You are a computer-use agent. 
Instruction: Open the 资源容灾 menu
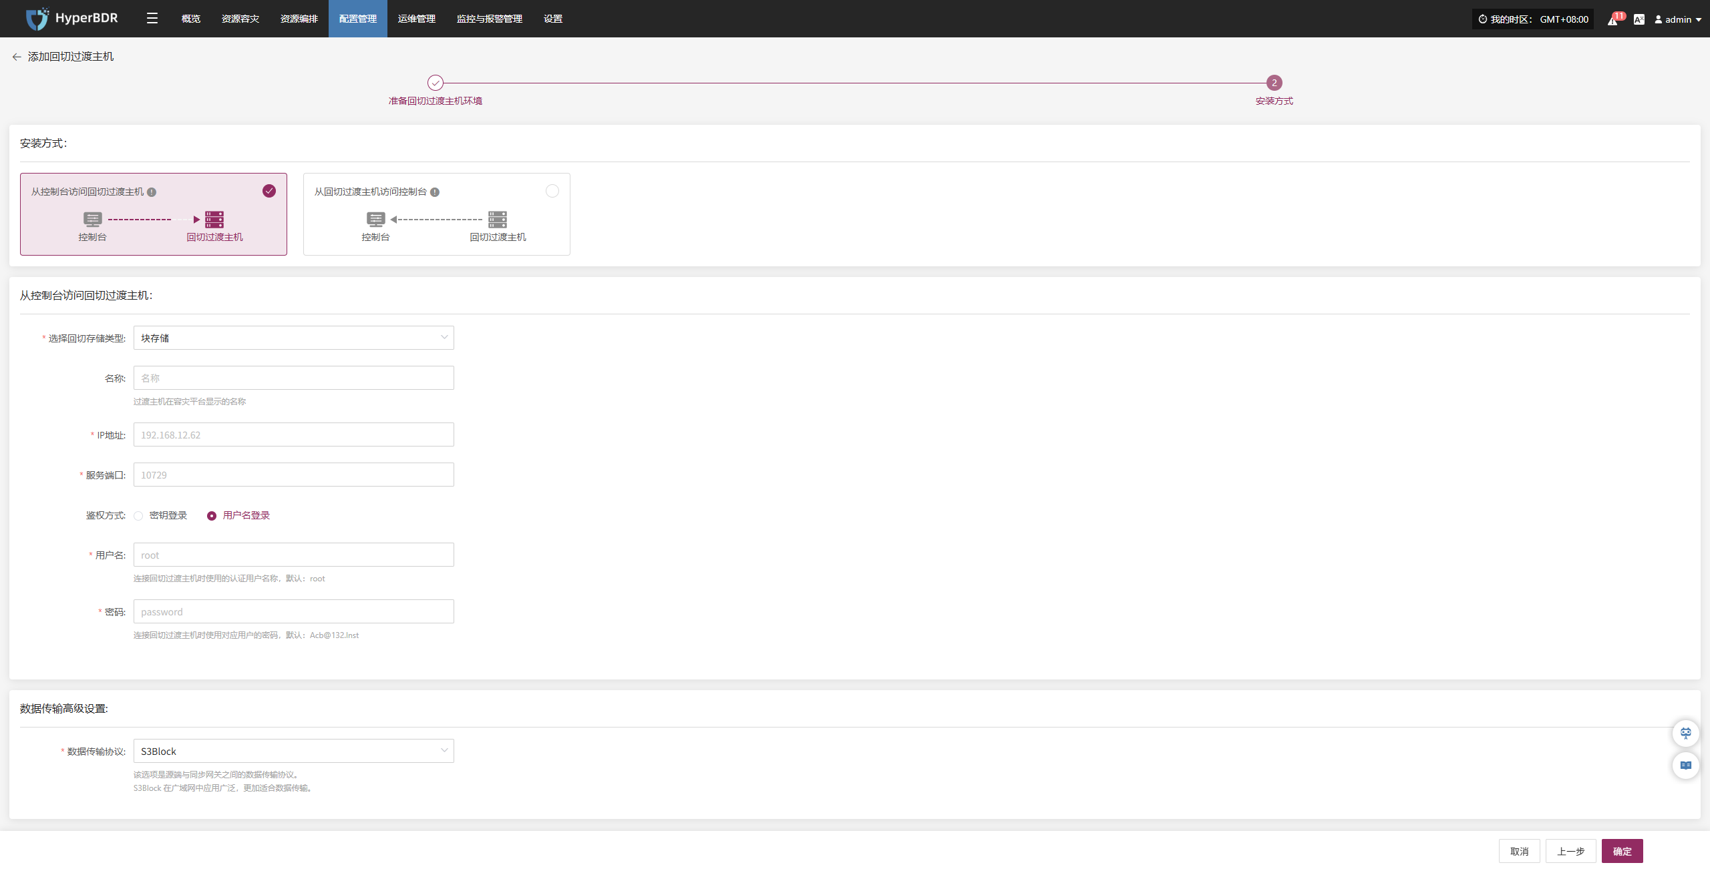pos(240,19)
